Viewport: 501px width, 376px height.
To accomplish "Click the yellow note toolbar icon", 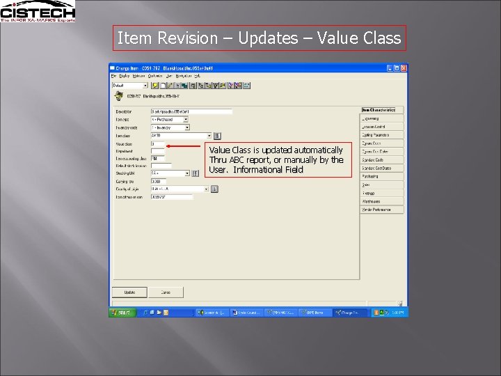I will point(155,86).
